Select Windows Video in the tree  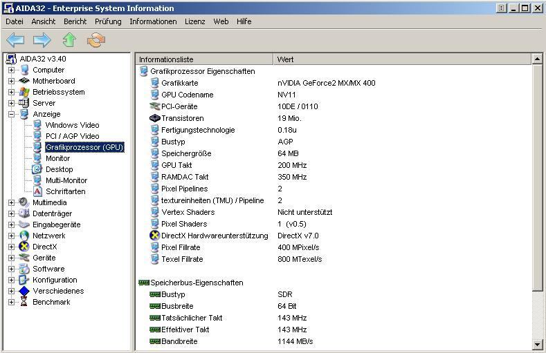click(x=72, y=125)
